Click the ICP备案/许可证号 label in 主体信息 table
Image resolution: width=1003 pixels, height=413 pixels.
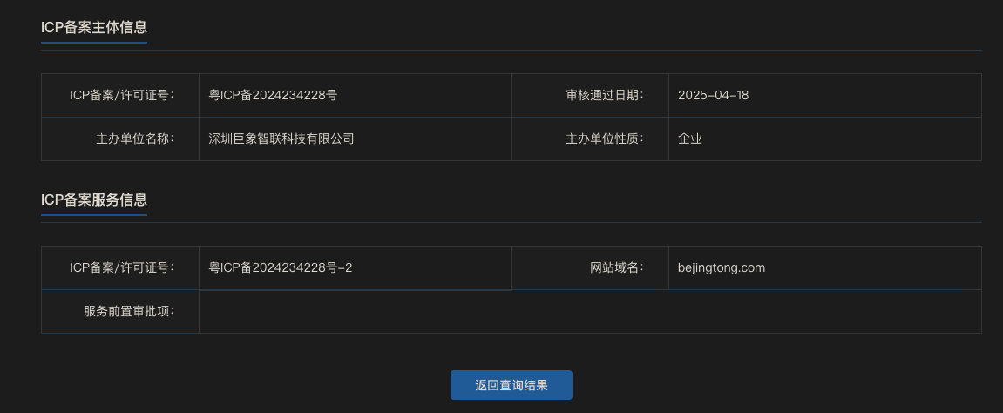(x=122, y=95)
